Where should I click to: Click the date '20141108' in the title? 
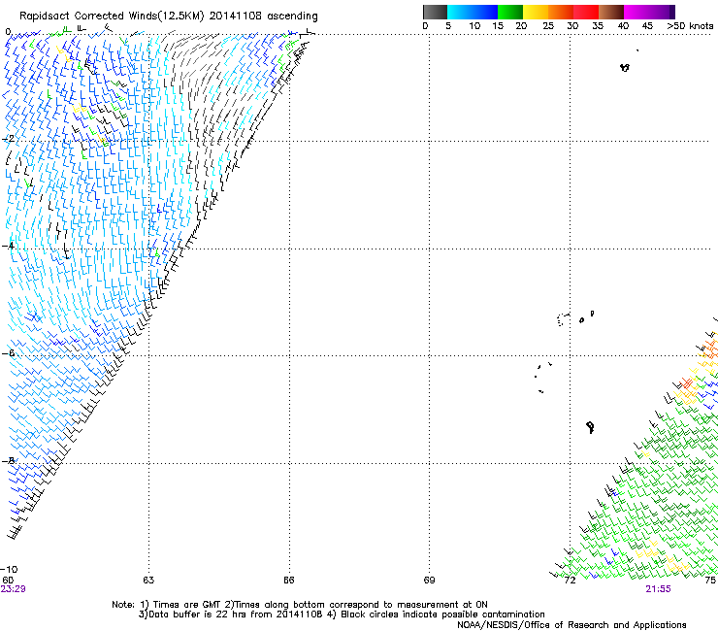(x=236, y=17)
